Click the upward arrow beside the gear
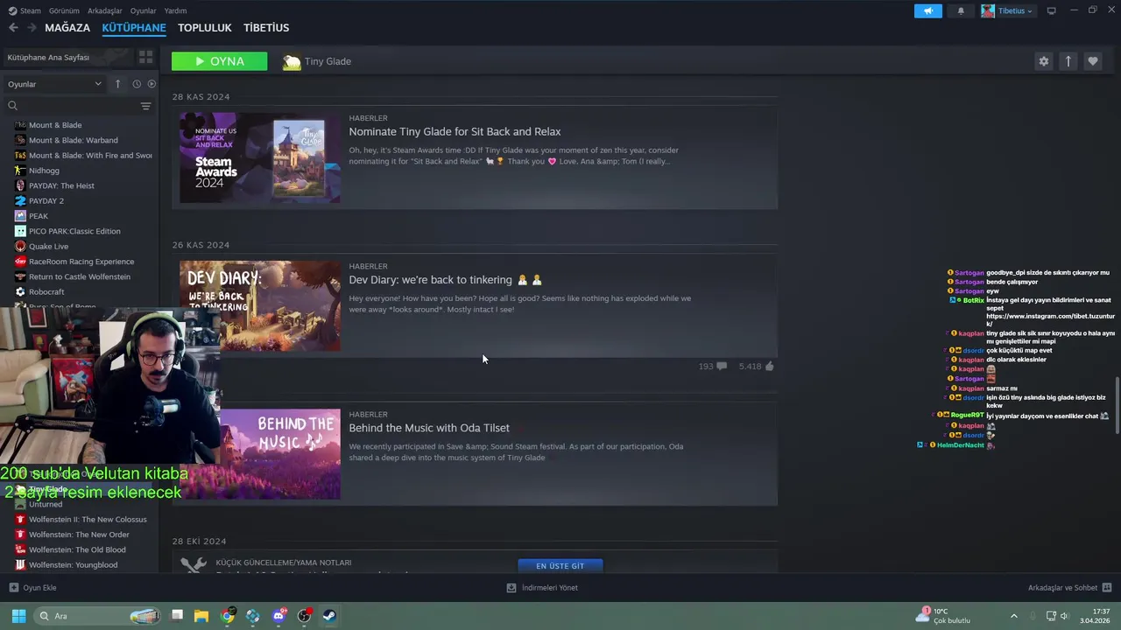The width and height of the screenshot is (1121, 630). click(1068, 61)
